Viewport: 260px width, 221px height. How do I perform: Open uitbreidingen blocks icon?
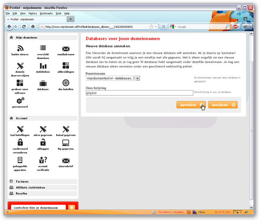66,65
